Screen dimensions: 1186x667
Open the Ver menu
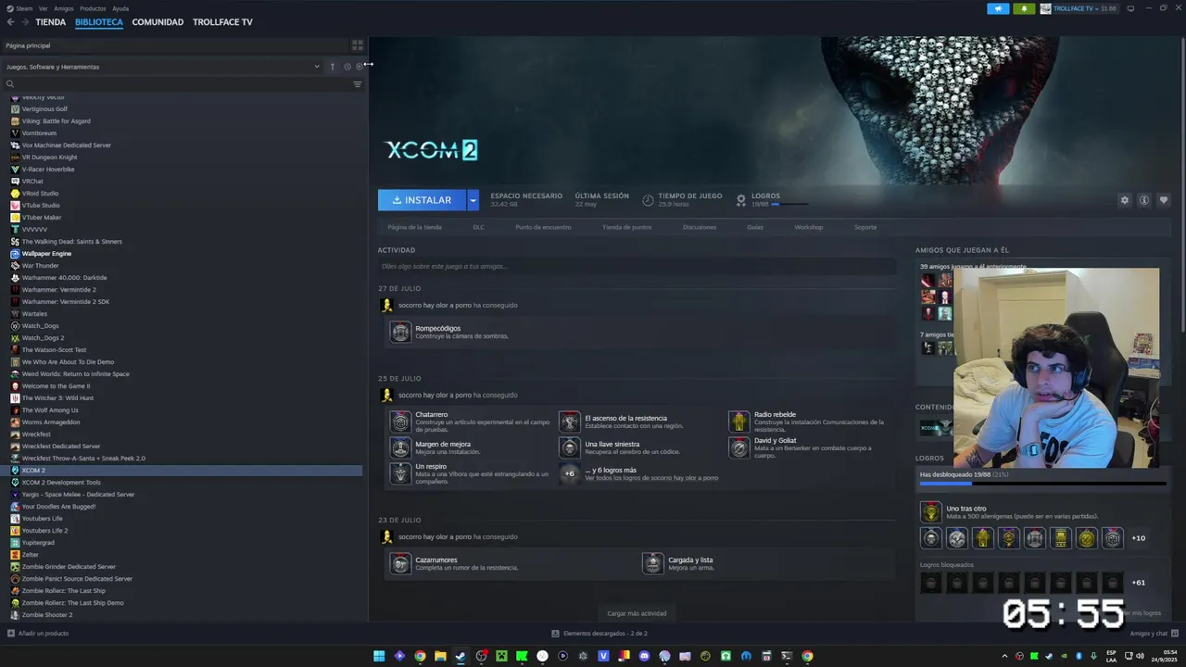pos(44,8)
